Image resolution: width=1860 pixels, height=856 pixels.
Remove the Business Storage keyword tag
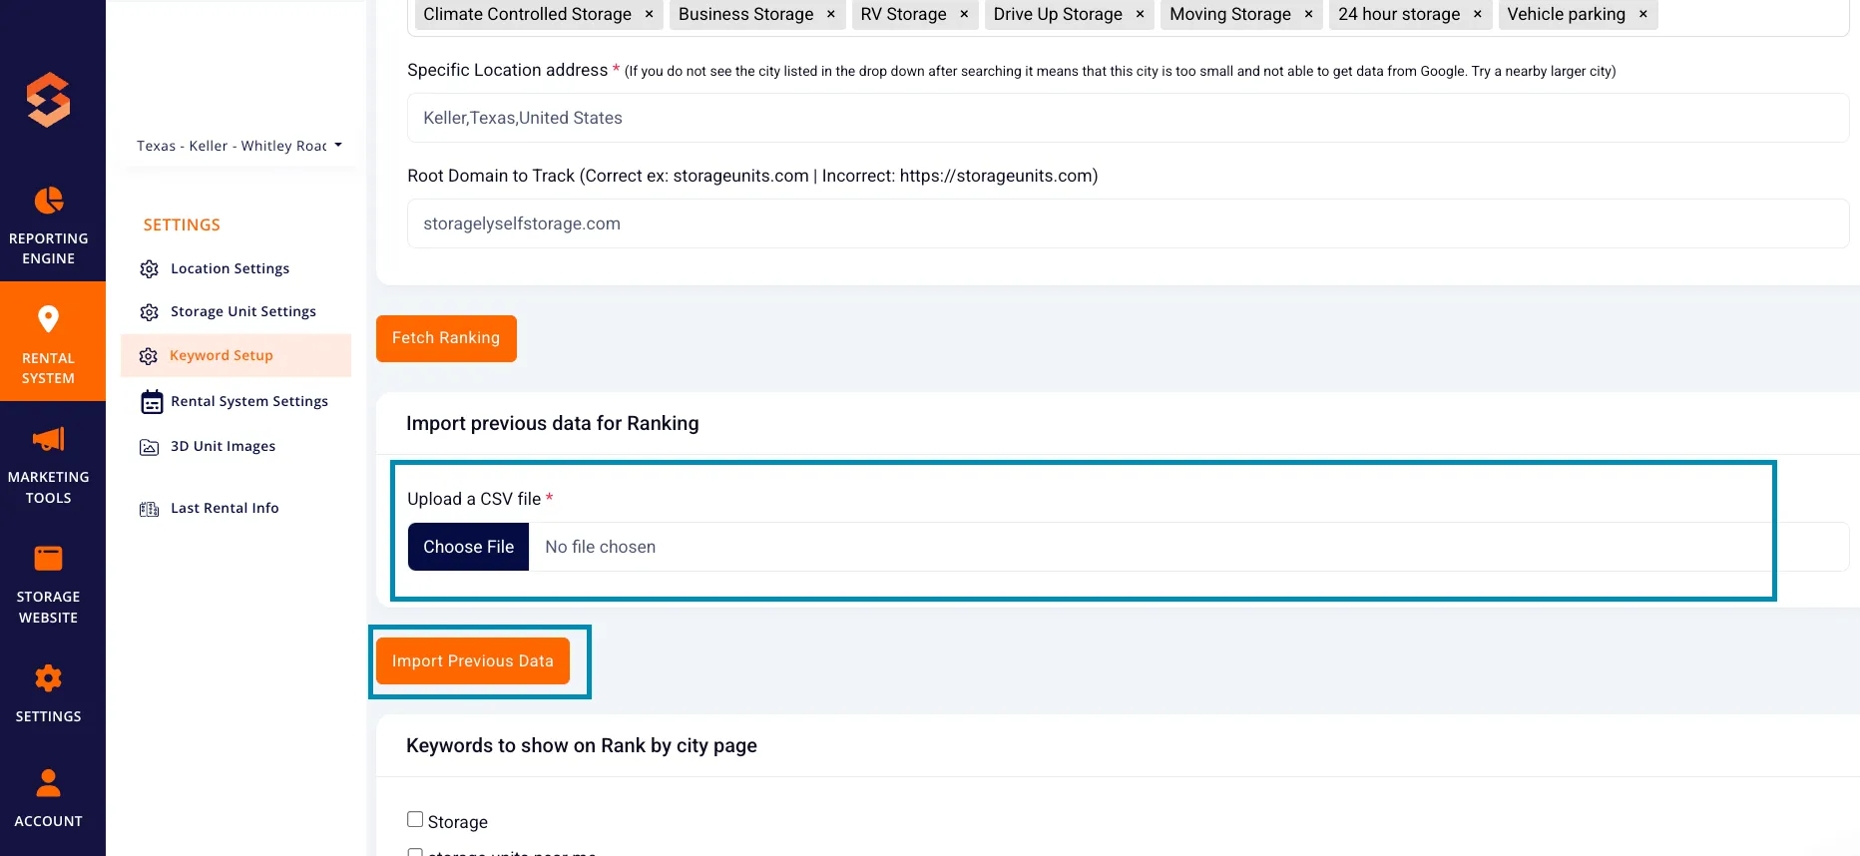tap(830, 14)
